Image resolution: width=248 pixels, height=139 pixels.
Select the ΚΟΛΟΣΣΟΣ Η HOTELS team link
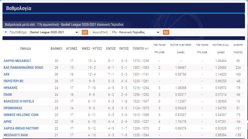pyautogui.click(x=23, y=101)
